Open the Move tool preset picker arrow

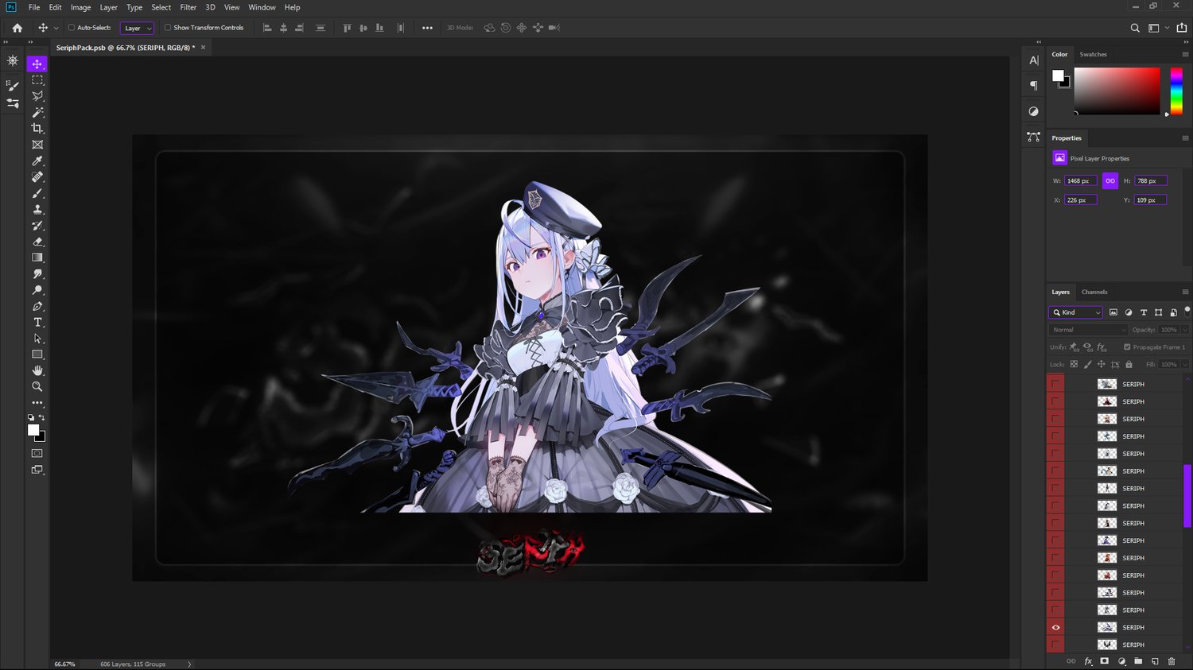[56, 28]
